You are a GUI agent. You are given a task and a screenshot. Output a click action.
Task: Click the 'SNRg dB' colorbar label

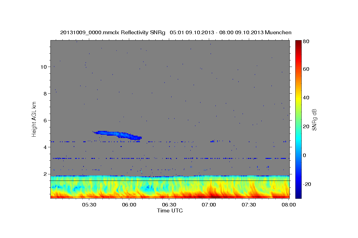click(x=314, y=120)
